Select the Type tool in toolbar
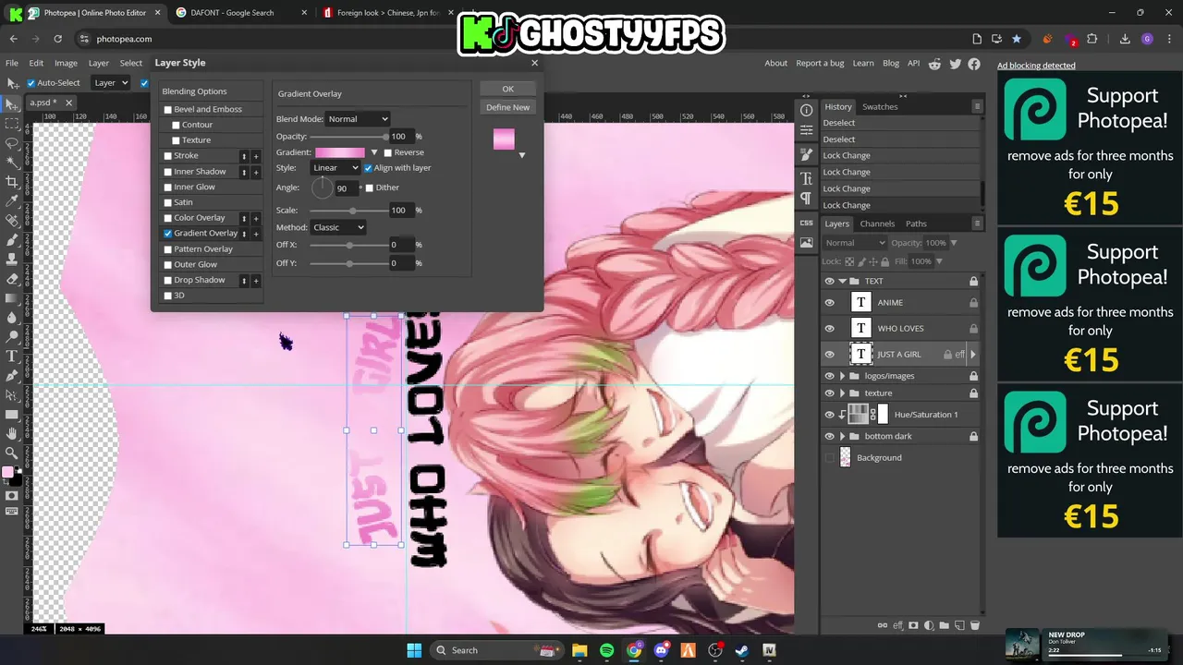This screenshot has height=665, width=1183. tap(12, 356)
